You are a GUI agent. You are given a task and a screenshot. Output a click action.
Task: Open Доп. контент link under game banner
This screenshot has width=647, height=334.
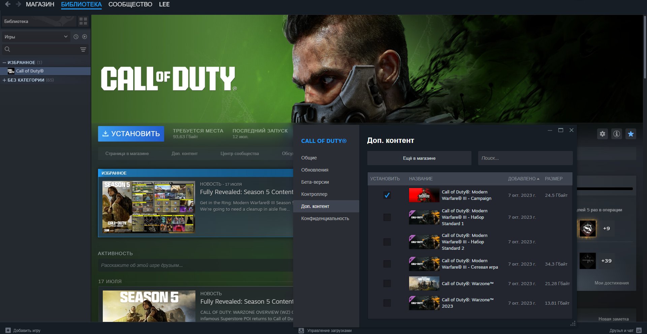tap(185, 154)
